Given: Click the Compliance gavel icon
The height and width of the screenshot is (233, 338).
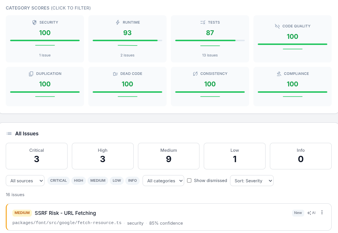Looking at the screenshot, I should pyautogui.click(x=279, y=74).
